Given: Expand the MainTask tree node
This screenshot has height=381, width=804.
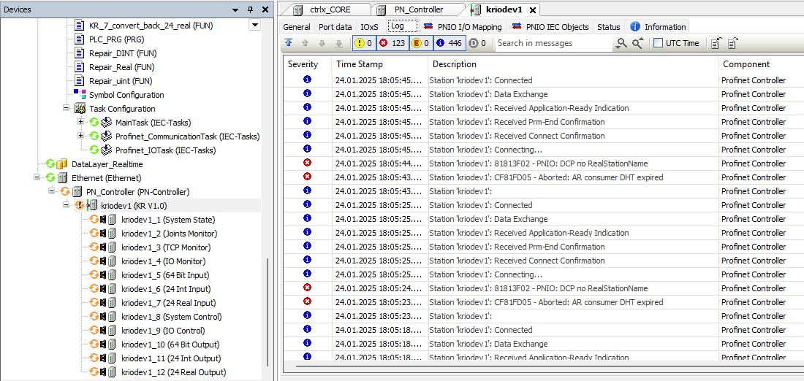Looking at the screenshot, I should click(x=81, y=123).
